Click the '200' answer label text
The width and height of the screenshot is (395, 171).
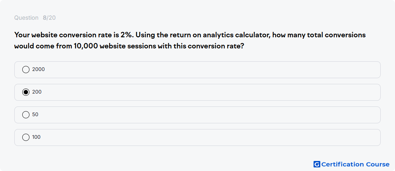[x=37, y=92]
